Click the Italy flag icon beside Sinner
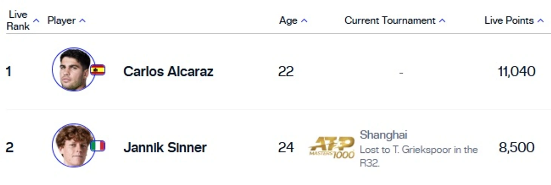 point(97,146)
